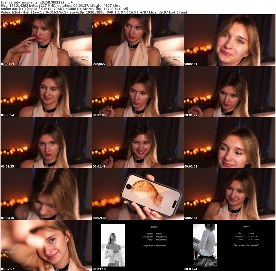Click the 00:02:30 timestamp label
This screenshot has height=271, width=276.
click(x=98, y=218)
